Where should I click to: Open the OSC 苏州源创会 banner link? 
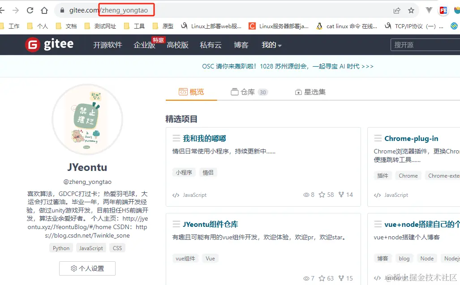pos(288,67)
